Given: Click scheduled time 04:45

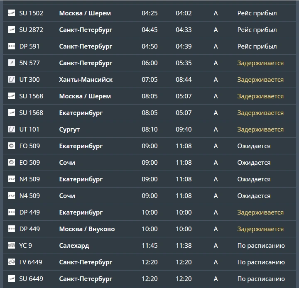Looking at the screenshot, I should 149,30.
